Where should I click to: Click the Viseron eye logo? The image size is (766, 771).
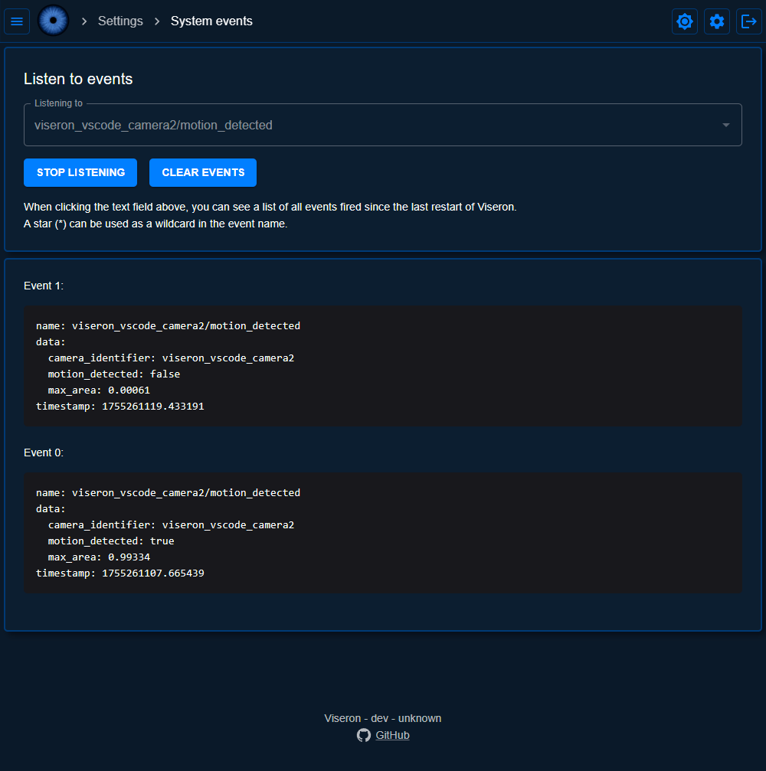tap(54, 21)
